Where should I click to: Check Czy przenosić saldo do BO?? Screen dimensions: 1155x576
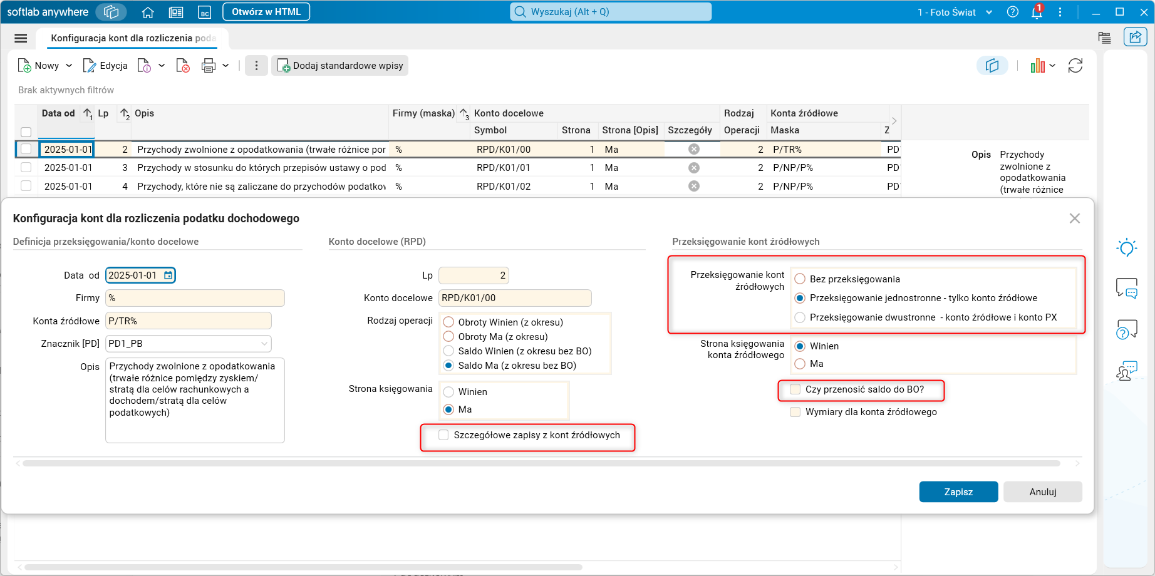[795, 389]
